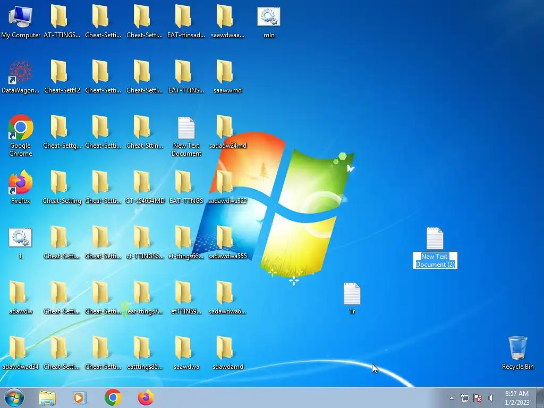Open the volume control in the tray
The height and width of the screenshot is (408, 544).
pyautogui.click(x=490, y=398)
